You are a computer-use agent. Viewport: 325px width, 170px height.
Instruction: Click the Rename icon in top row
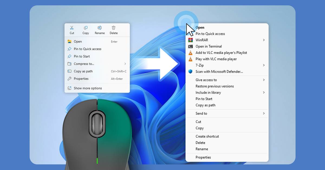(x=100, y=28)
